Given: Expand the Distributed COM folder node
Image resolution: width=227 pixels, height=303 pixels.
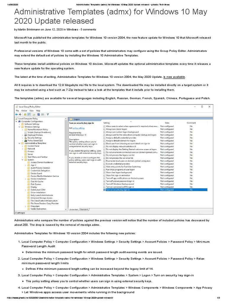Looking at the screenshot, I should (x=26, y=190).
